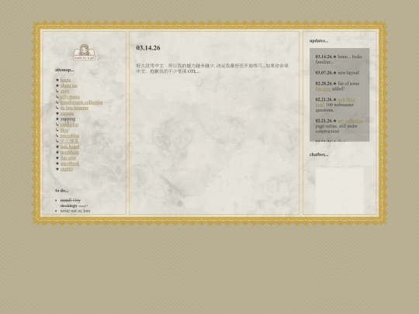
Task: Click the 03.14.26 post heading
Action: click(x=148, y=48)
